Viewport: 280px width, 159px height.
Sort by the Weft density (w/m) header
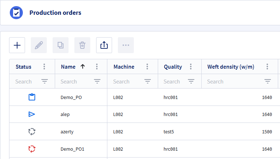pyautogui.click(x=231, y=67)
